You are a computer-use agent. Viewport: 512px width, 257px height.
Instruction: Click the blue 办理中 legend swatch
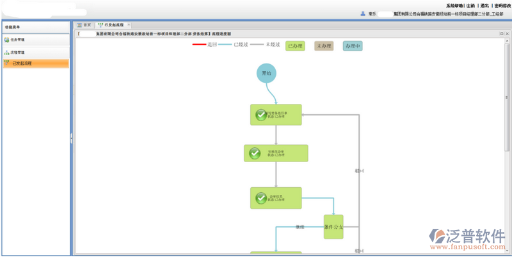352,46
